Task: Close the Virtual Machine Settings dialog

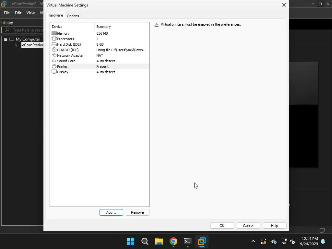Action: pyautogui.click(x=284, y=5)
